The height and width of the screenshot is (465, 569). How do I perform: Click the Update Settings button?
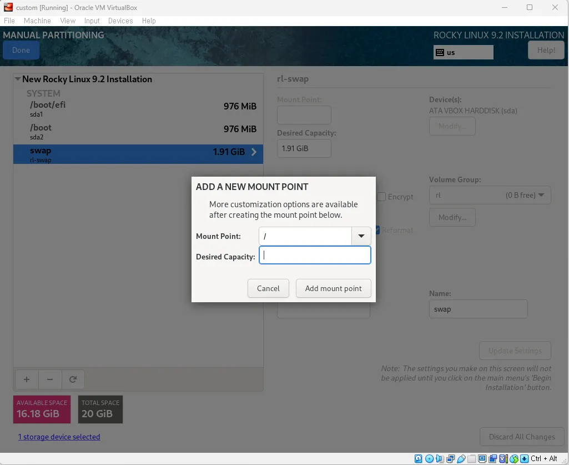point(515,351)
